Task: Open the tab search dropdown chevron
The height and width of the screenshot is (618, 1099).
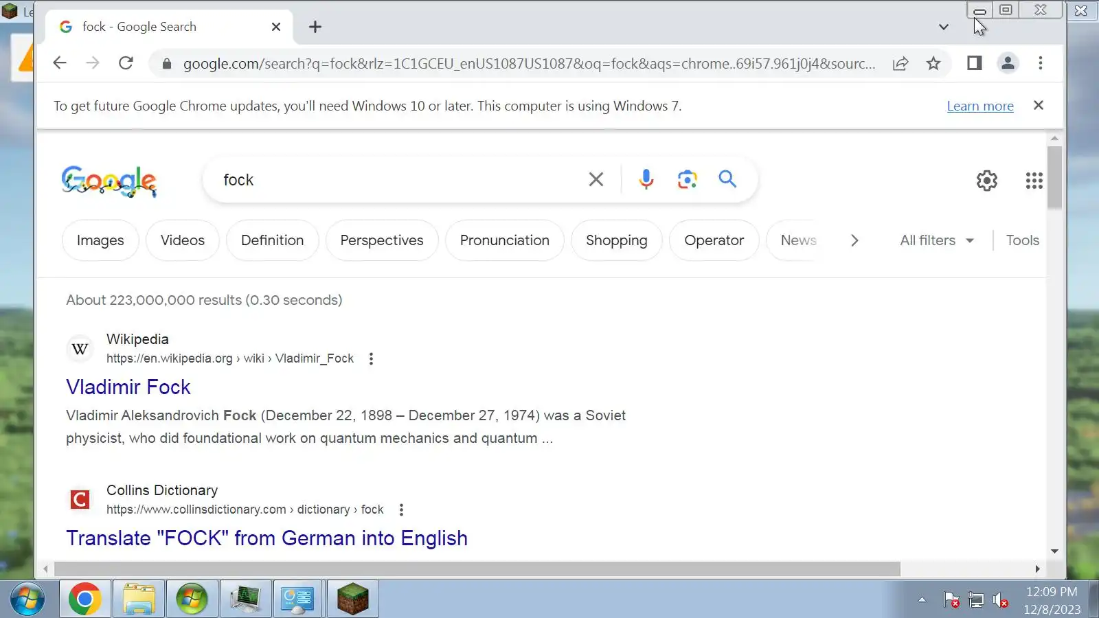Action: [x=944, y=27]
